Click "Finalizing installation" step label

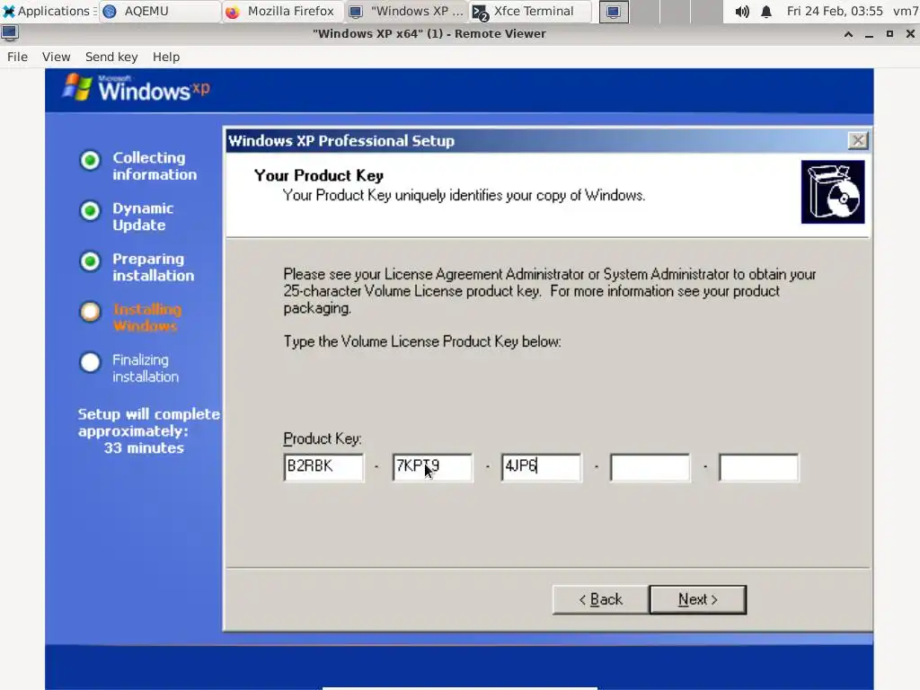click(146, 367)
